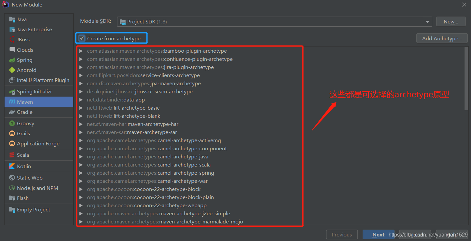
Task: Expand the service-clients-archetype node
Action: coord(81,75)
